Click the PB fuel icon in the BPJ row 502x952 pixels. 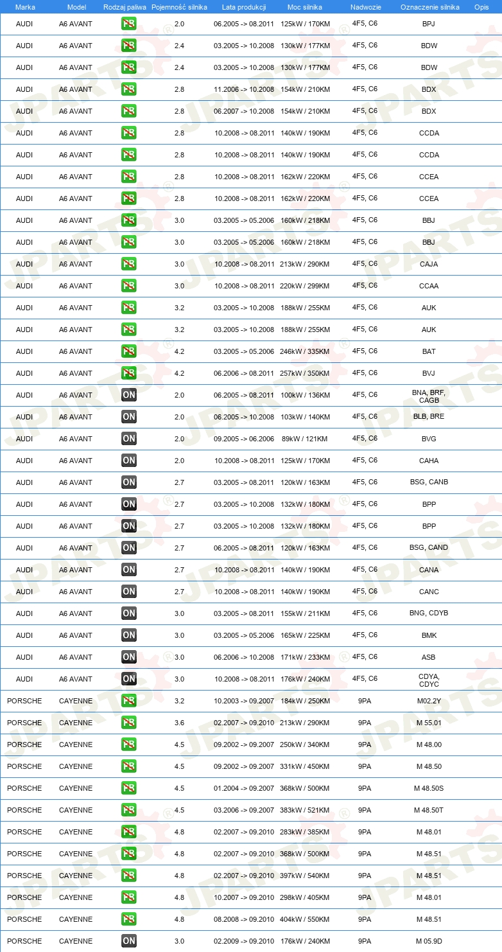129,24
